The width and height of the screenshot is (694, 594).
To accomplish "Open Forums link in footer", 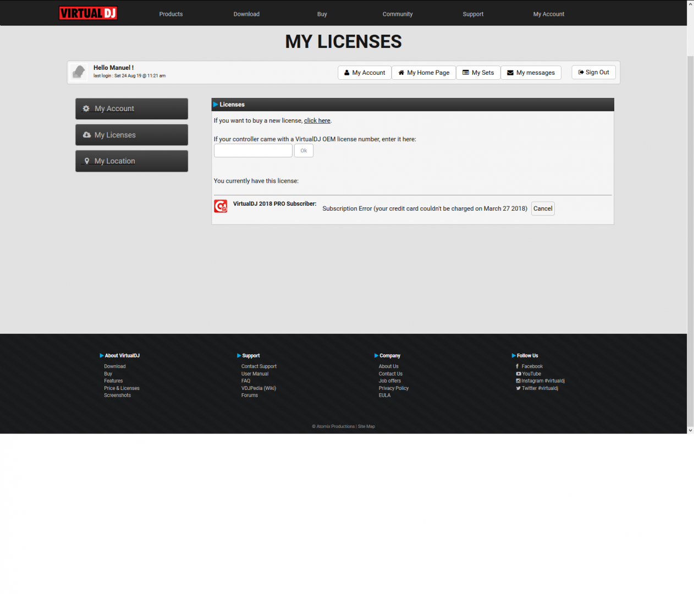I will pos(250,395).
